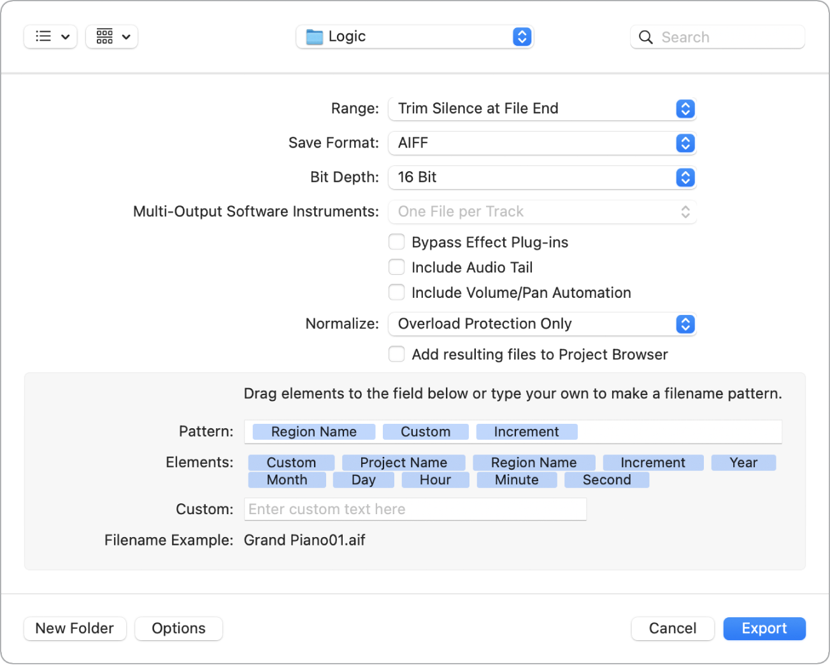Click the New Folder button
This screenshot has width=830, height=665.
(x=75, y=629)
